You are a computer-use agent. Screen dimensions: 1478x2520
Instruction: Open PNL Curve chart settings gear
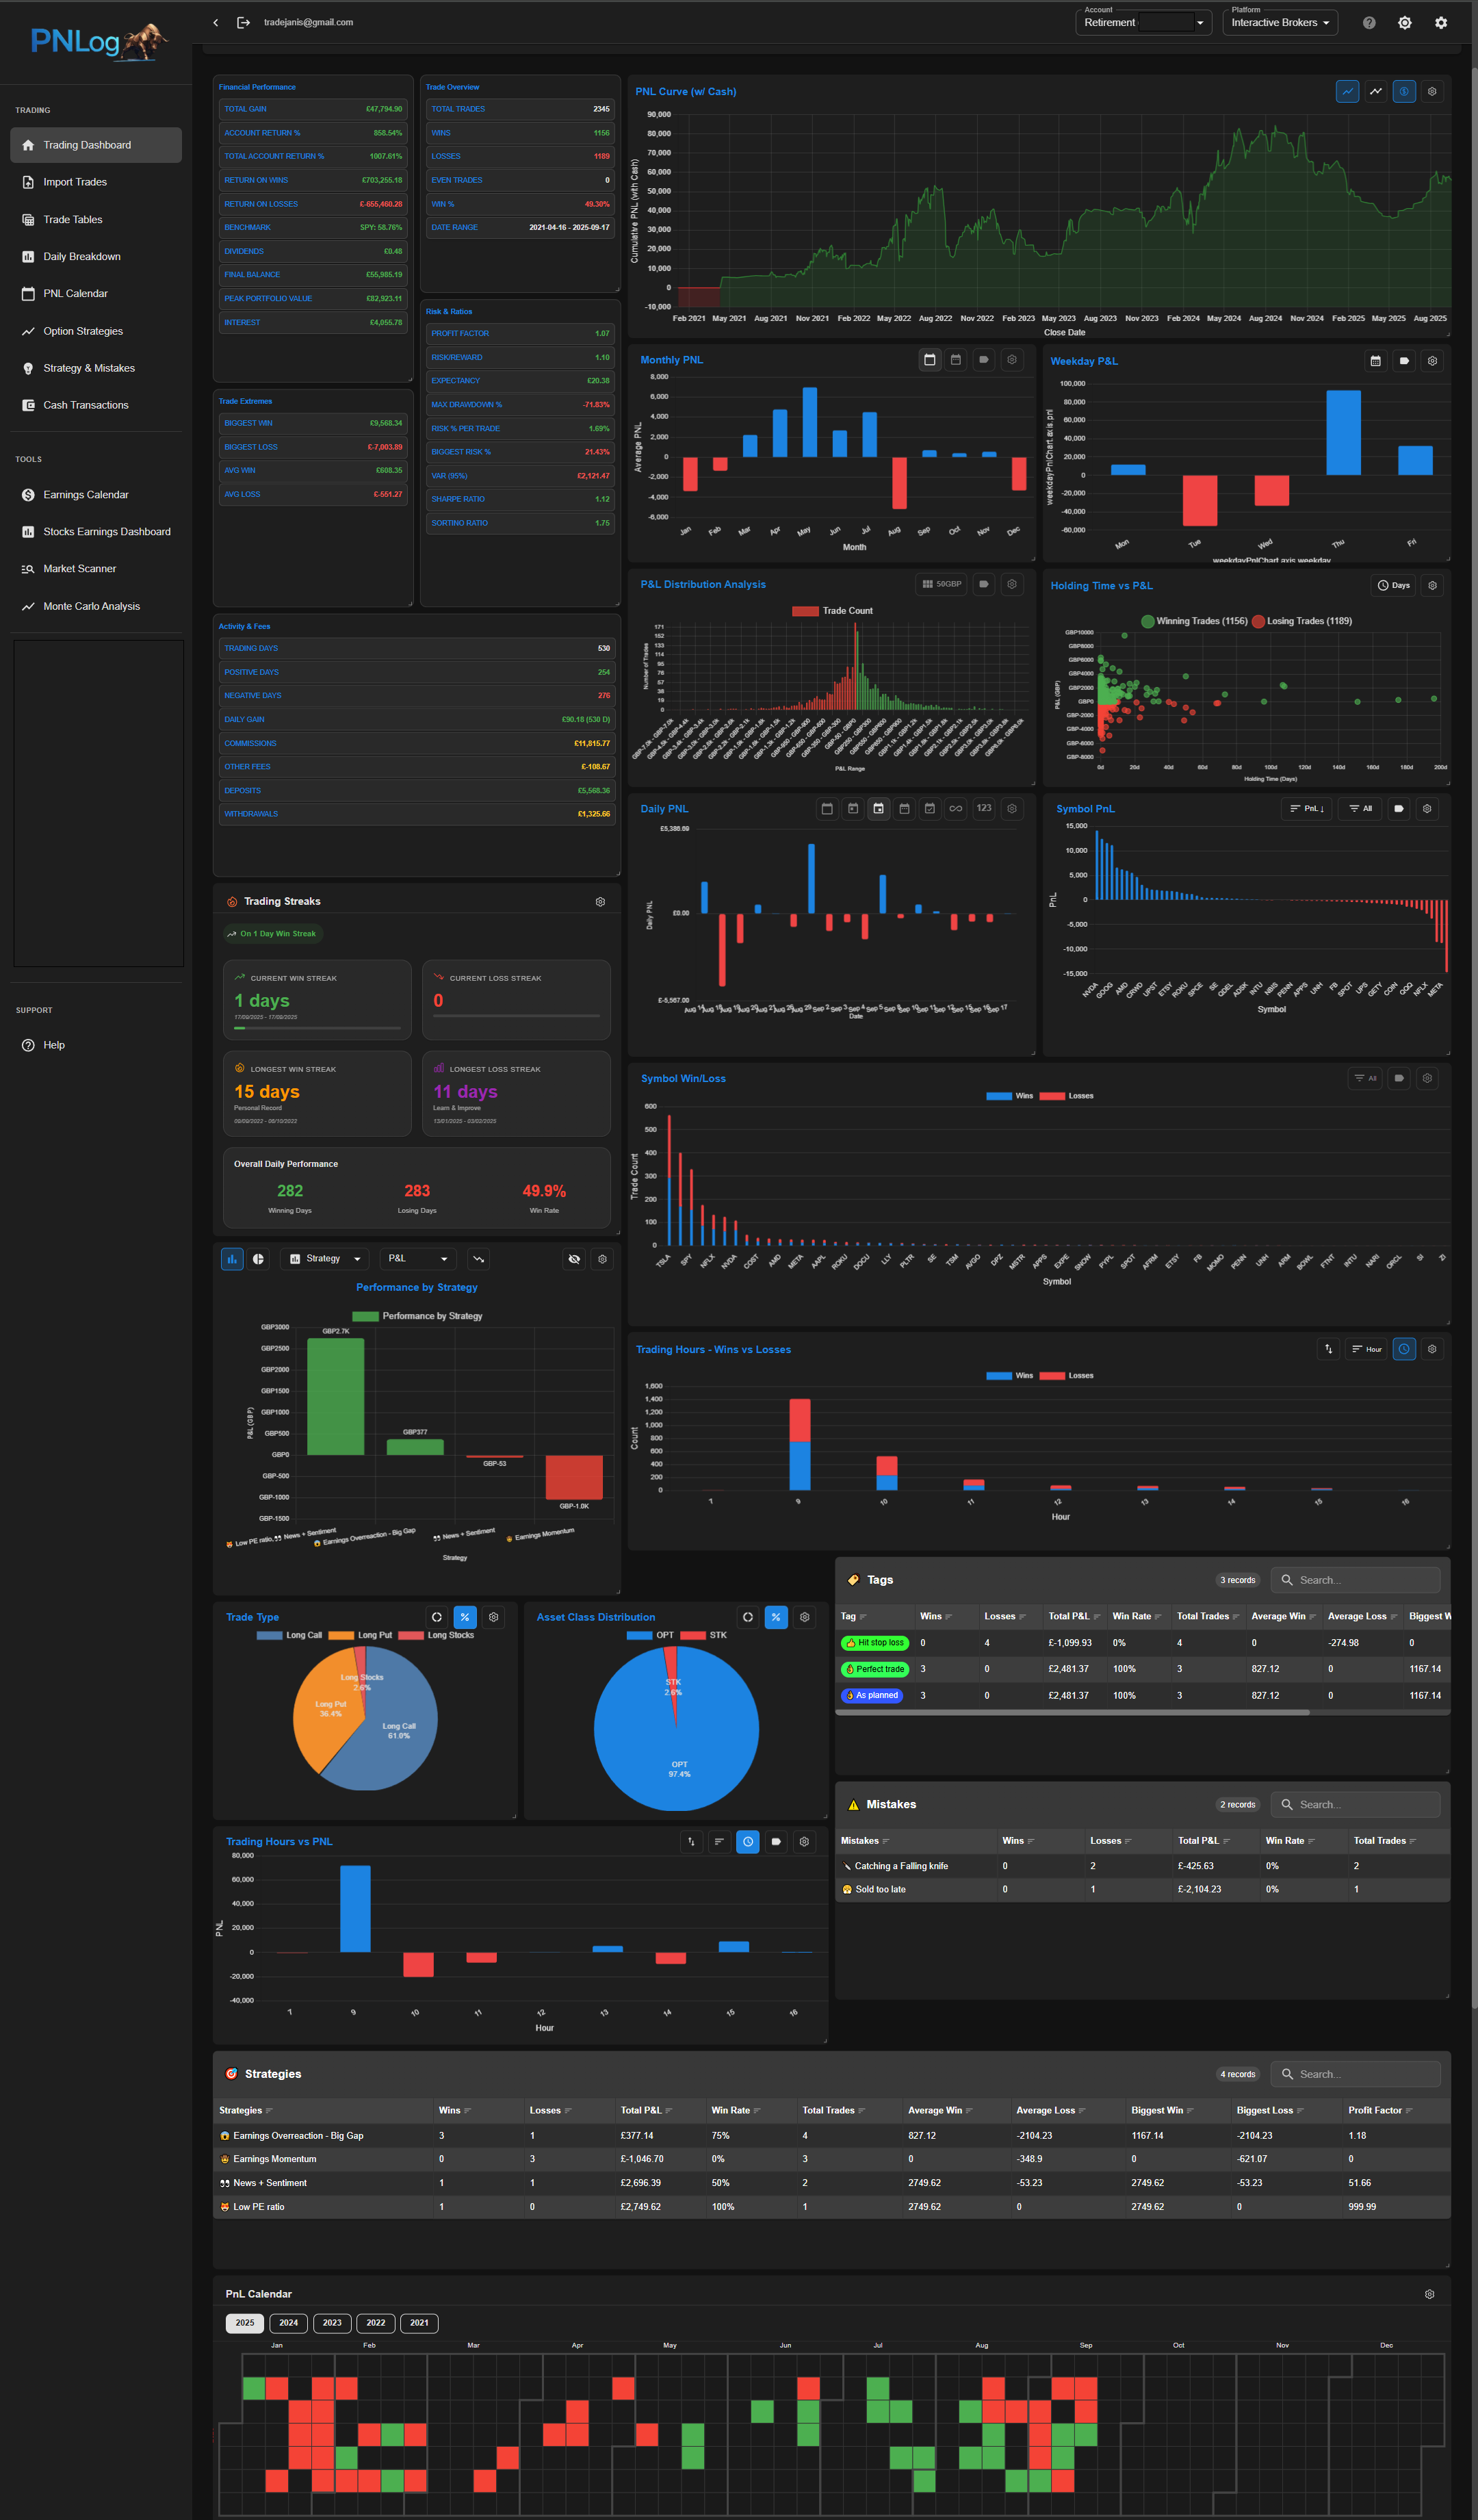pyautogui.click(x=1432, y=91)
